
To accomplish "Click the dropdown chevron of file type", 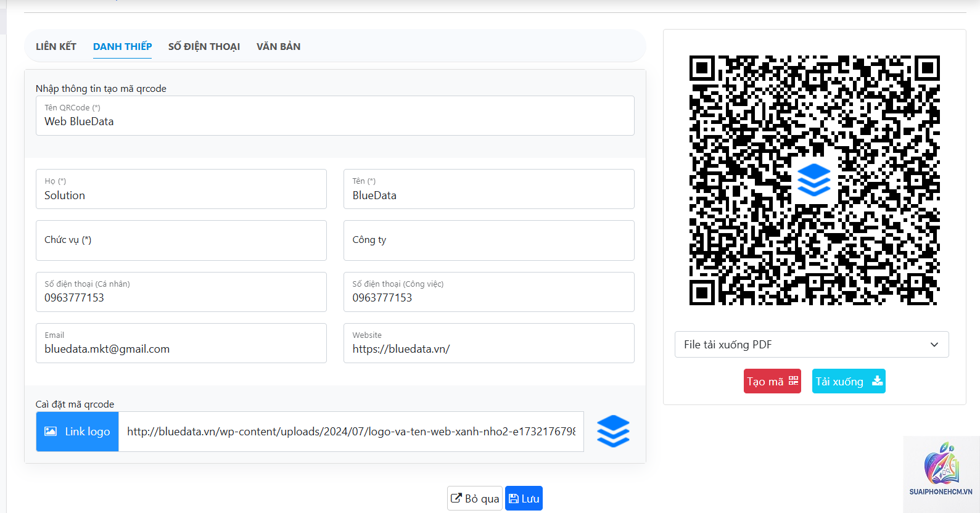I will [x=934, y=345].
